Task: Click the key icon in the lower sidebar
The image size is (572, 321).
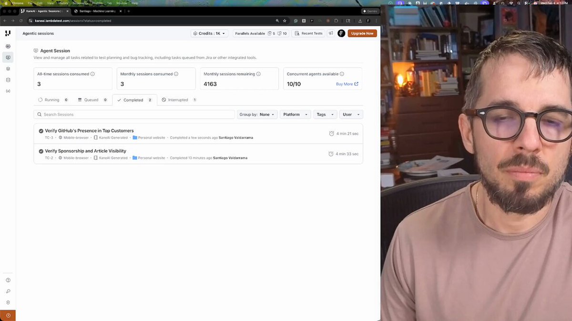Action: (8, 291)
